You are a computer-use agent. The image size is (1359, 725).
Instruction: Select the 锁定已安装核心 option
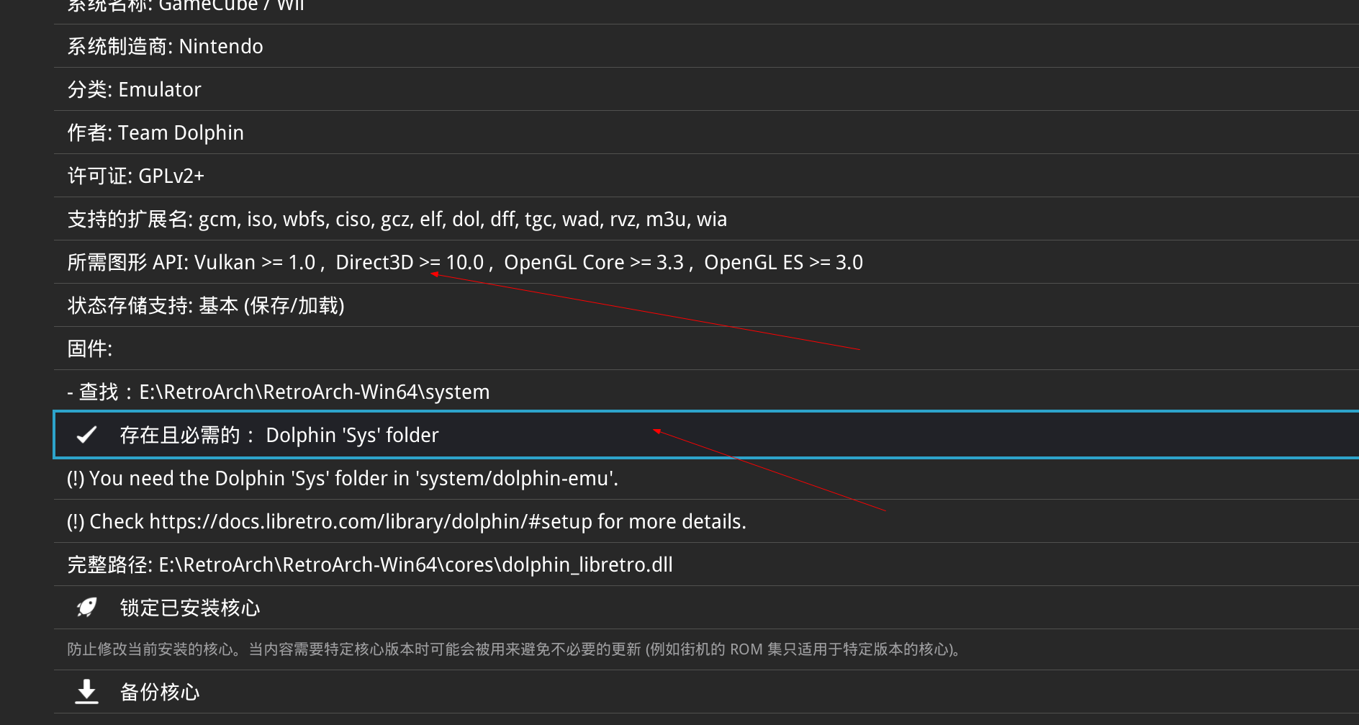706,608
